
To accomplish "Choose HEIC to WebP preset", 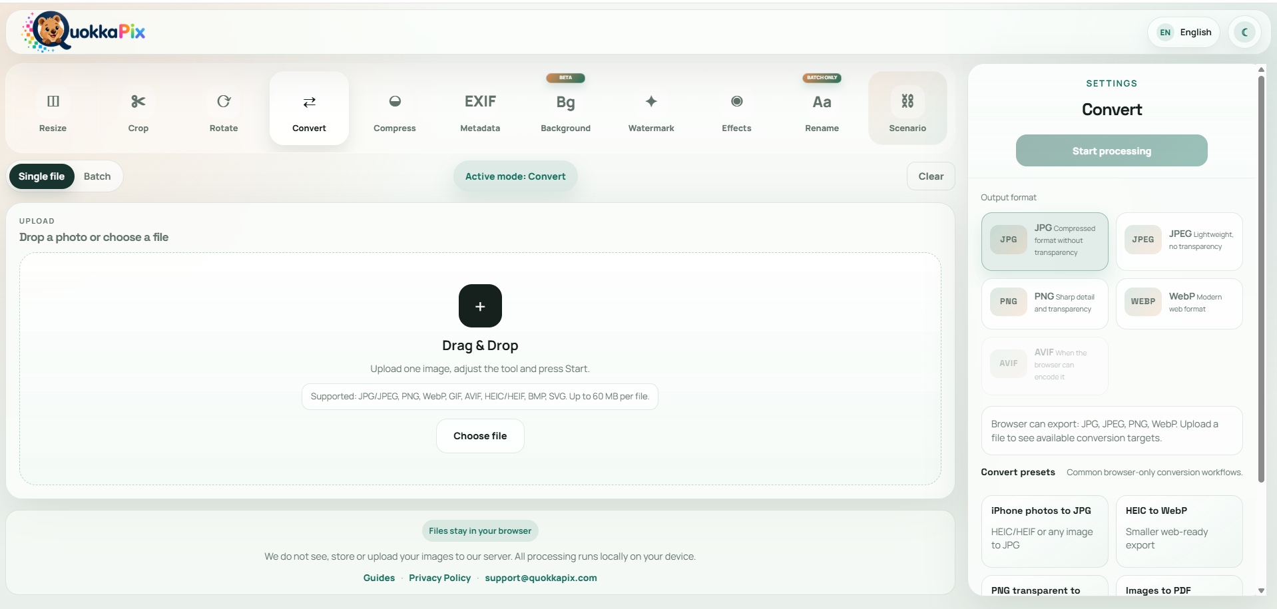I will pos(1179,531).
